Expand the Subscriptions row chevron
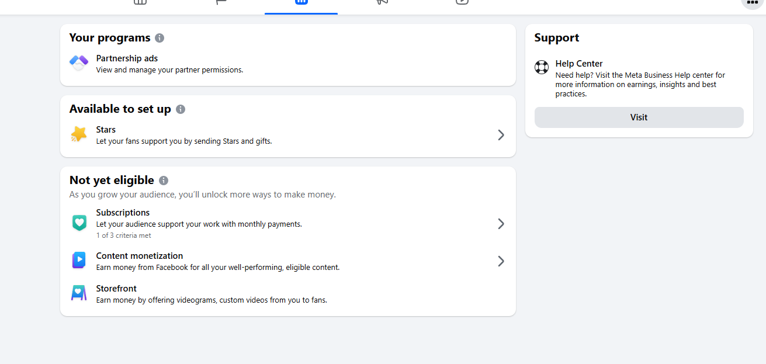 501,224
